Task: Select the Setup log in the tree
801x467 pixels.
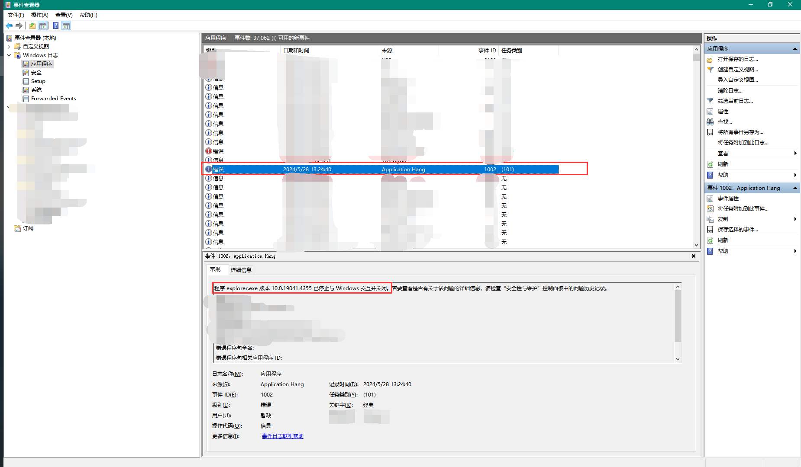Action: click(x=38, y=81)
